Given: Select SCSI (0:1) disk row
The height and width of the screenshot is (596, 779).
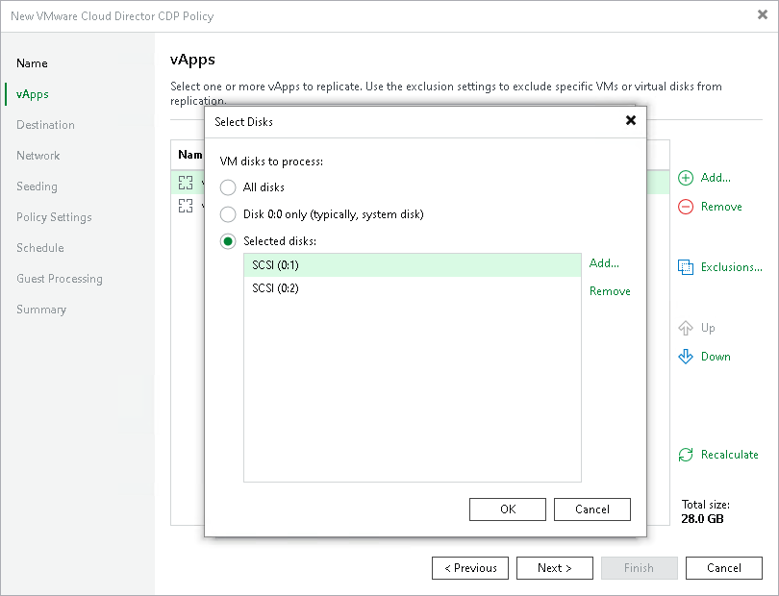Looking at the screenshot, I should point(413,265).
